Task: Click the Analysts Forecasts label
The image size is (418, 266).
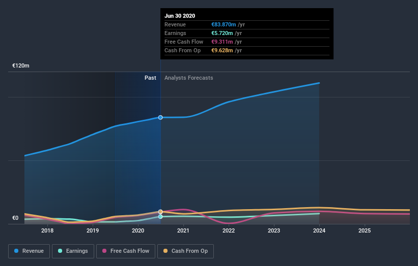Action: coord(189,78)
